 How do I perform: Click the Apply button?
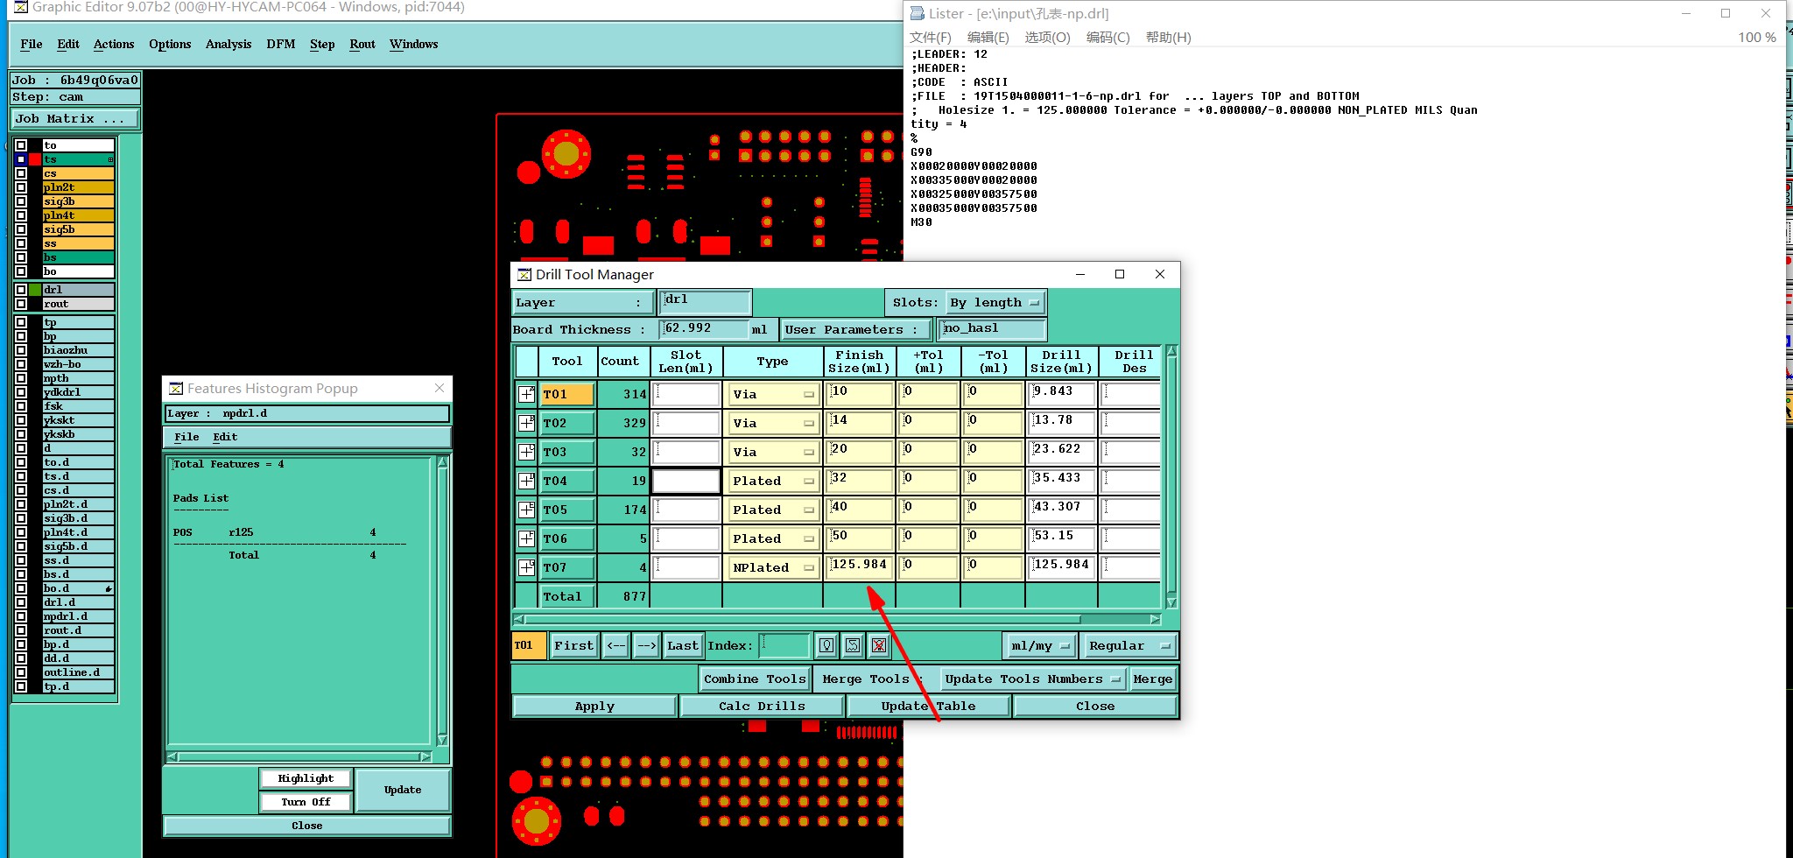594,707
